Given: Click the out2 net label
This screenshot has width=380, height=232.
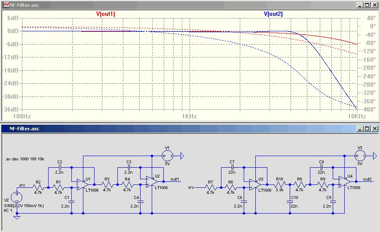Looking at the screenshot, I should click(367, 179).
